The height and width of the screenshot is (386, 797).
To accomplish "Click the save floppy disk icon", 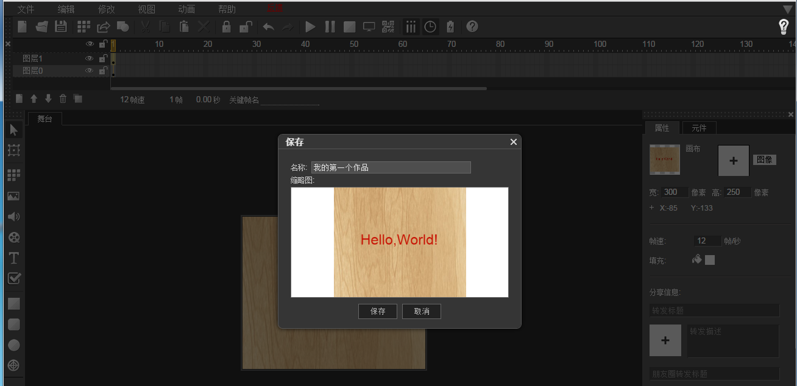I will point(61,27).
